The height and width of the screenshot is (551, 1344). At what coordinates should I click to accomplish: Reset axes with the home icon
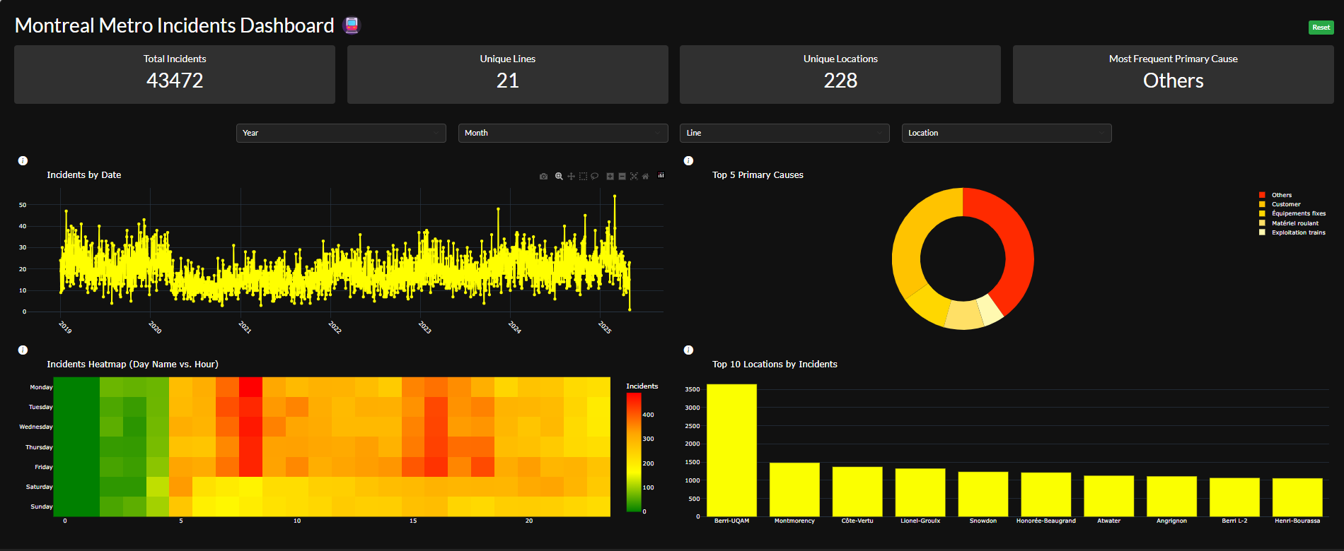tap(645, 176)
